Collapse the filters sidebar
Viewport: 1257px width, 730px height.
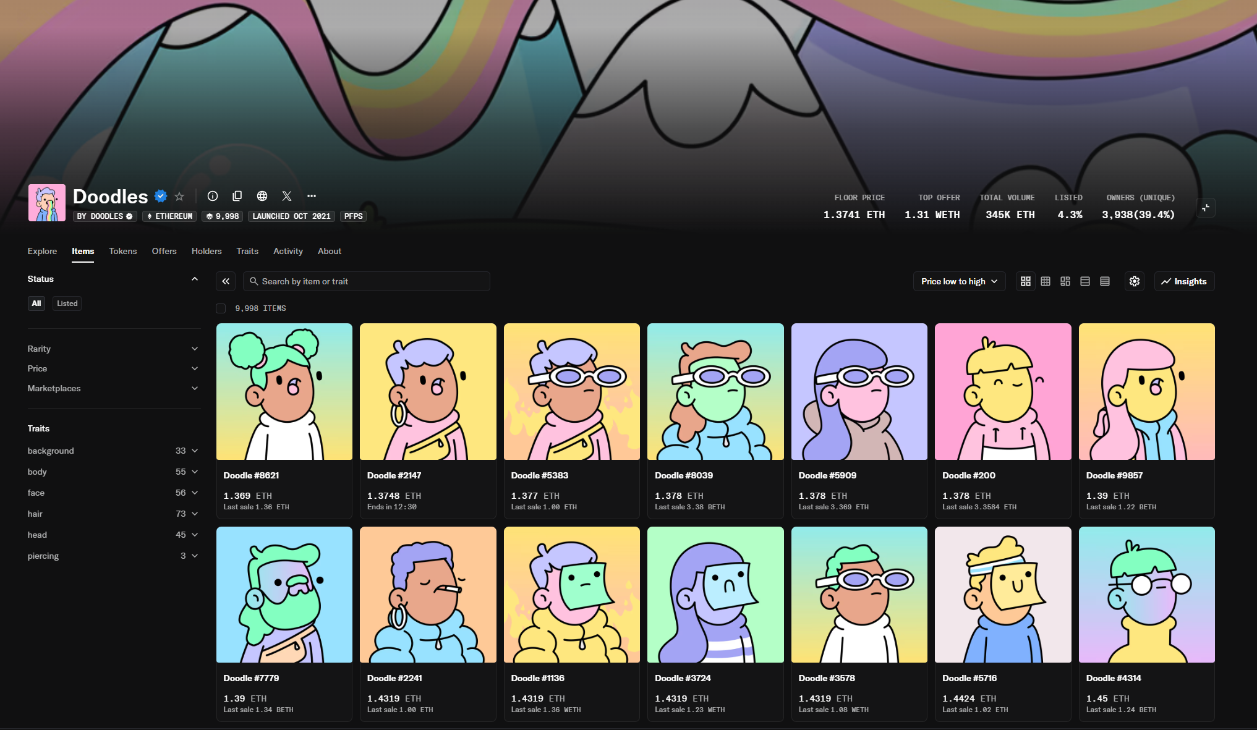225,281
